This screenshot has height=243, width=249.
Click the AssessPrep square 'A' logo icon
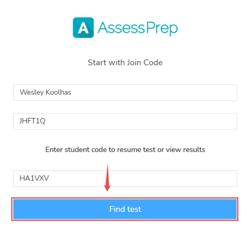tap(83, 28)
